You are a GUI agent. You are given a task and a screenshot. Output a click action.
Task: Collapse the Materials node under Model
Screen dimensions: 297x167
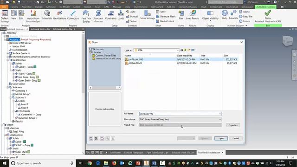[x=5, y=128]
